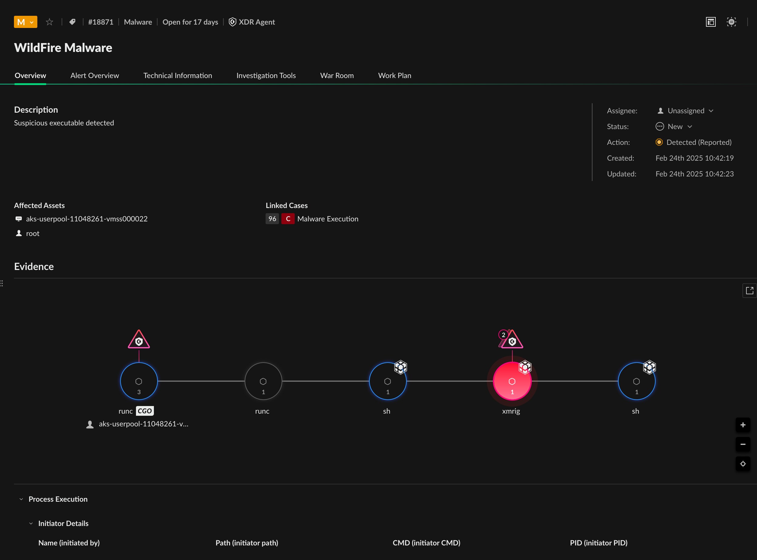
Task: Collapse the Initiator Details section
Action: click(x=31, y=523)
